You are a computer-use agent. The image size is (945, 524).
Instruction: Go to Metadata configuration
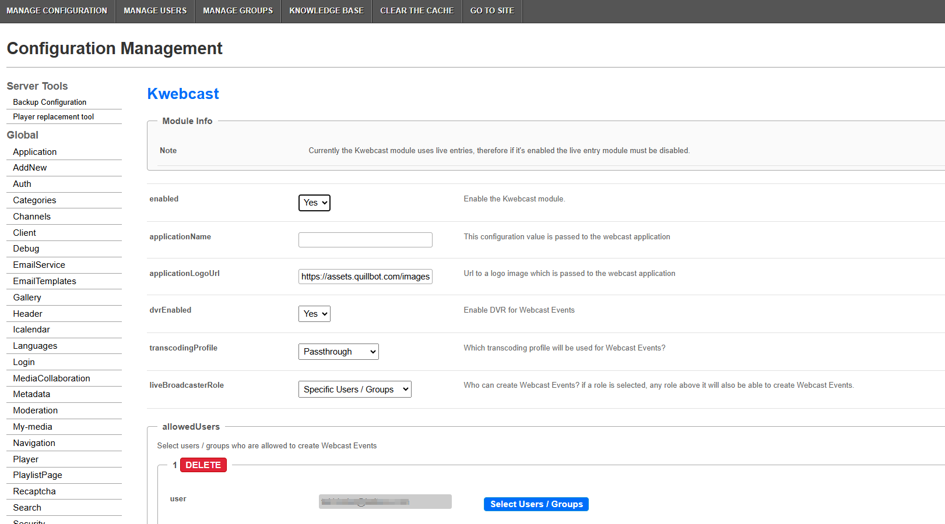(31, 394)
